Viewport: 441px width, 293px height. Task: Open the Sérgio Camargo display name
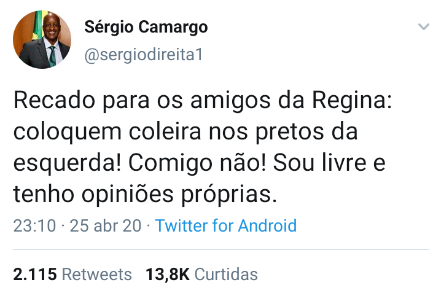[146, 27]
